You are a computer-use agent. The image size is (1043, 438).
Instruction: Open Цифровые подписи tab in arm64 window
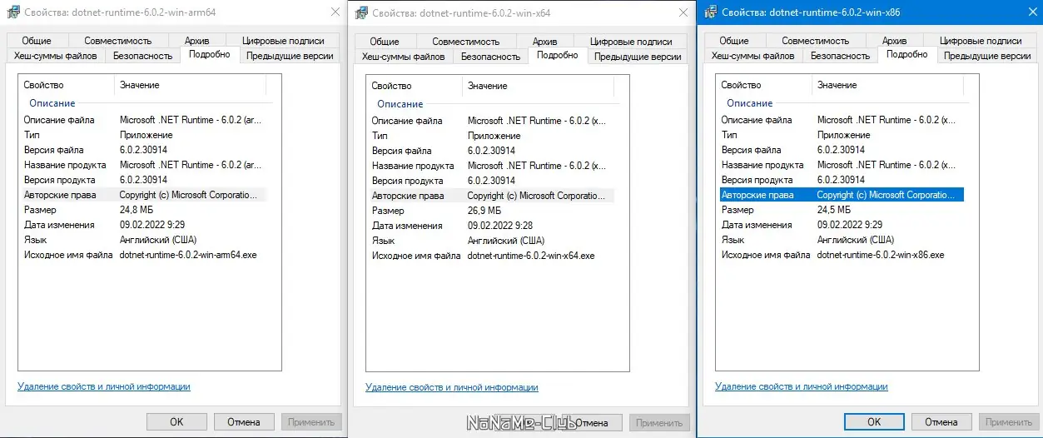point(281,41)
